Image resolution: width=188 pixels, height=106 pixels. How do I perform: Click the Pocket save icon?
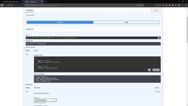(x=140, y=5)
